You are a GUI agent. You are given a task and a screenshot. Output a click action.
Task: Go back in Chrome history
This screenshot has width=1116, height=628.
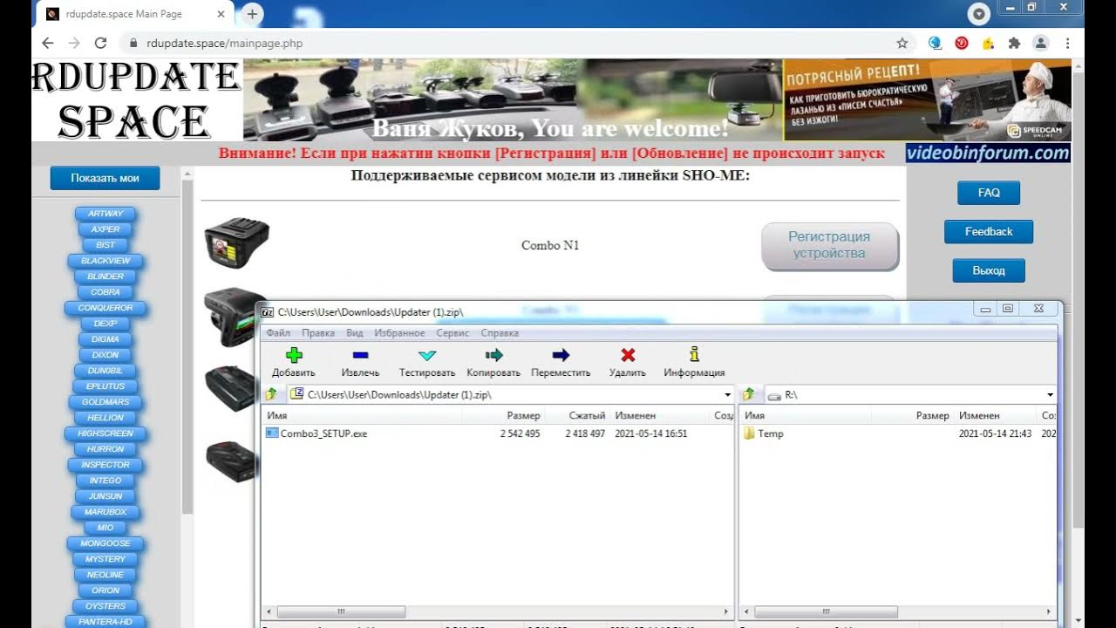48,43
